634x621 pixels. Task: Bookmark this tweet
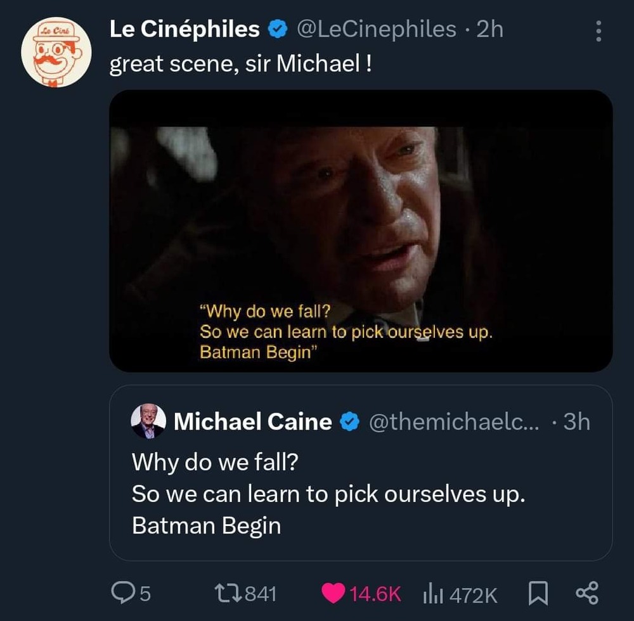click(x=538, y=592)
